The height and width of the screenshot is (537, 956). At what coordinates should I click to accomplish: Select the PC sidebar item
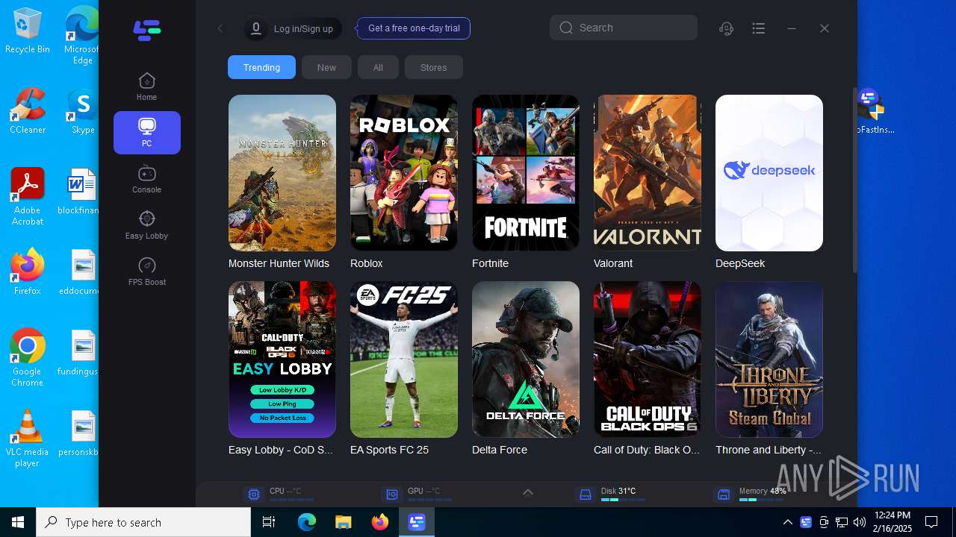click(146, 133)
